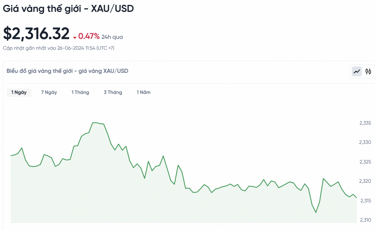Switch to candlestick chart view icon
Image resolution: width=375 pixels, height=230 pixels.
coord(368,71)
